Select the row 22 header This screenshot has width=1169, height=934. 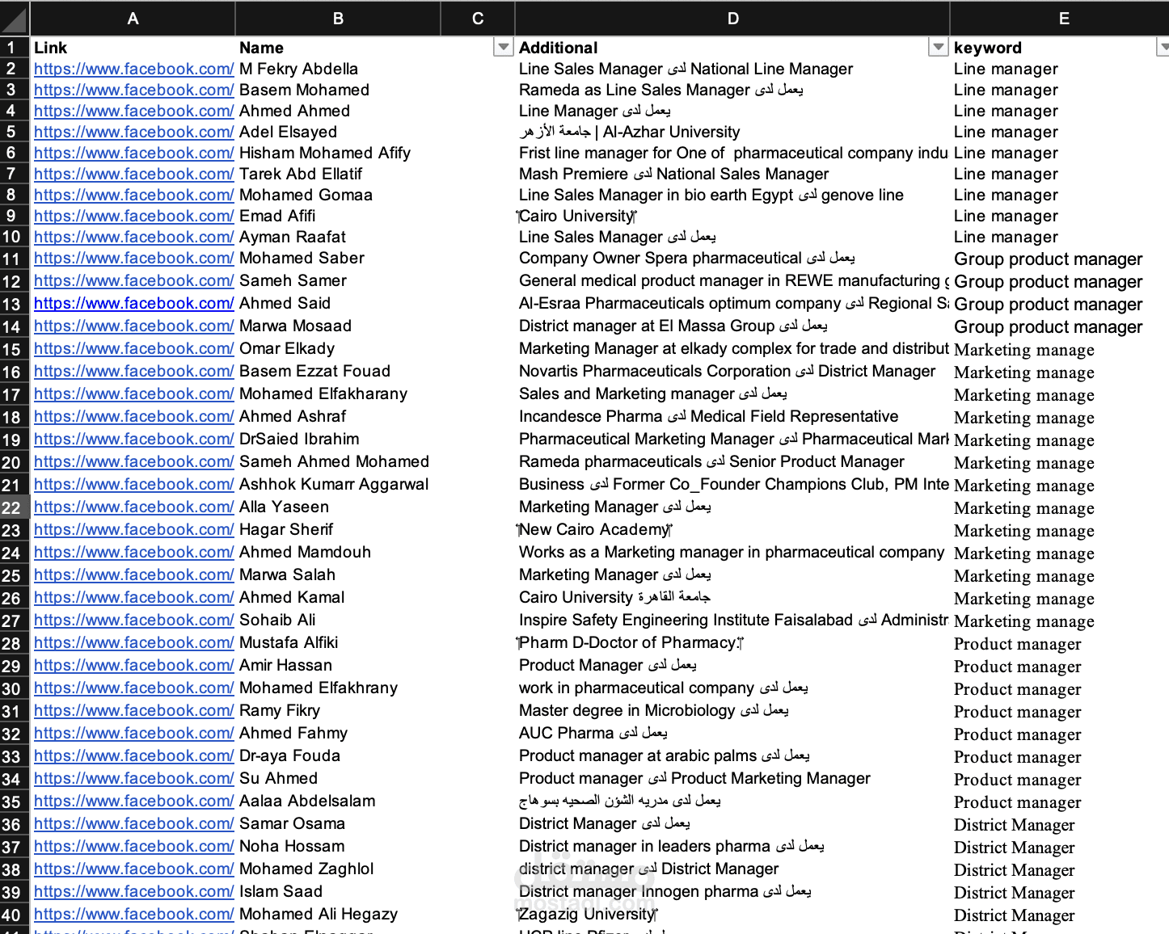(15, 507)
